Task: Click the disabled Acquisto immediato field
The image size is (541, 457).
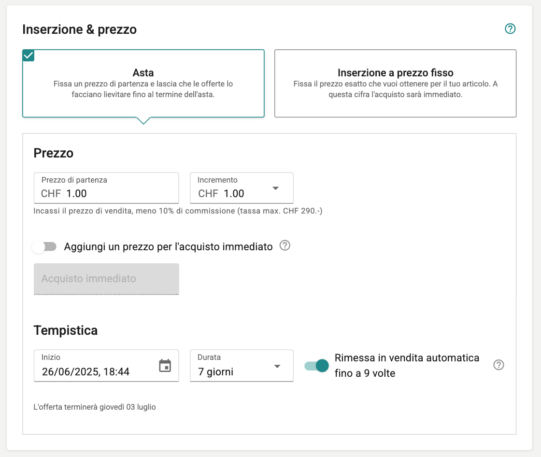Action: 106,279
